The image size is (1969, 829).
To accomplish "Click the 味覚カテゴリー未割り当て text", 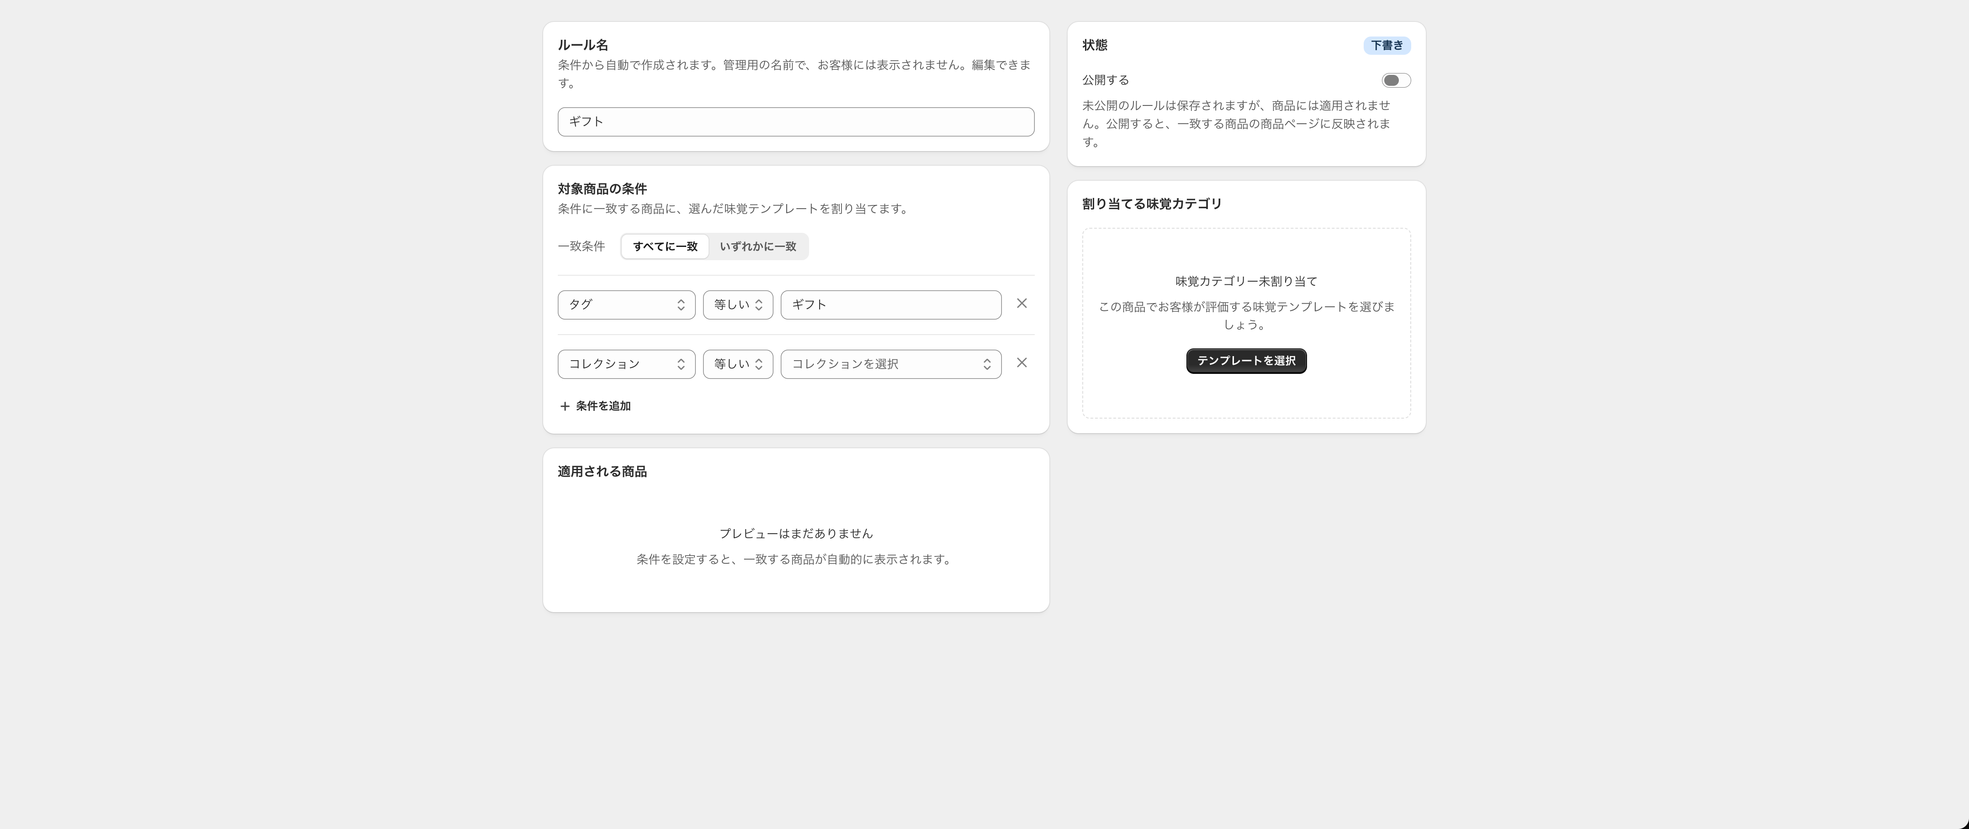I will point(1246,282).
